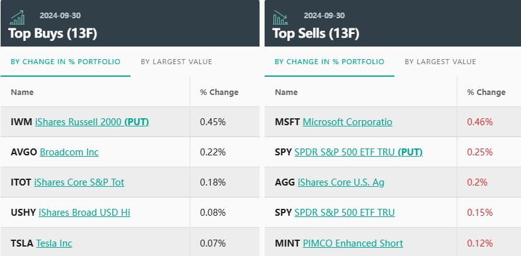Open By Largest Value tab in Top Sells
This screenshot has height=256, width=521.
[x=440, y=62]
